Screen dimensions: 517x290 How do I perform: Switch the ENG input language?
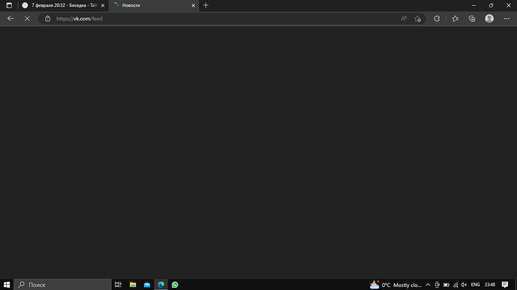point(476,285)
